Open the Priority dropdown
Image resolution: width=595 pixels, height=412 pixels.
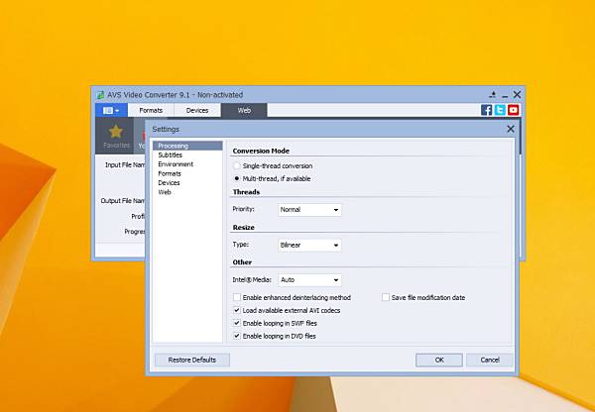[309, 210]
